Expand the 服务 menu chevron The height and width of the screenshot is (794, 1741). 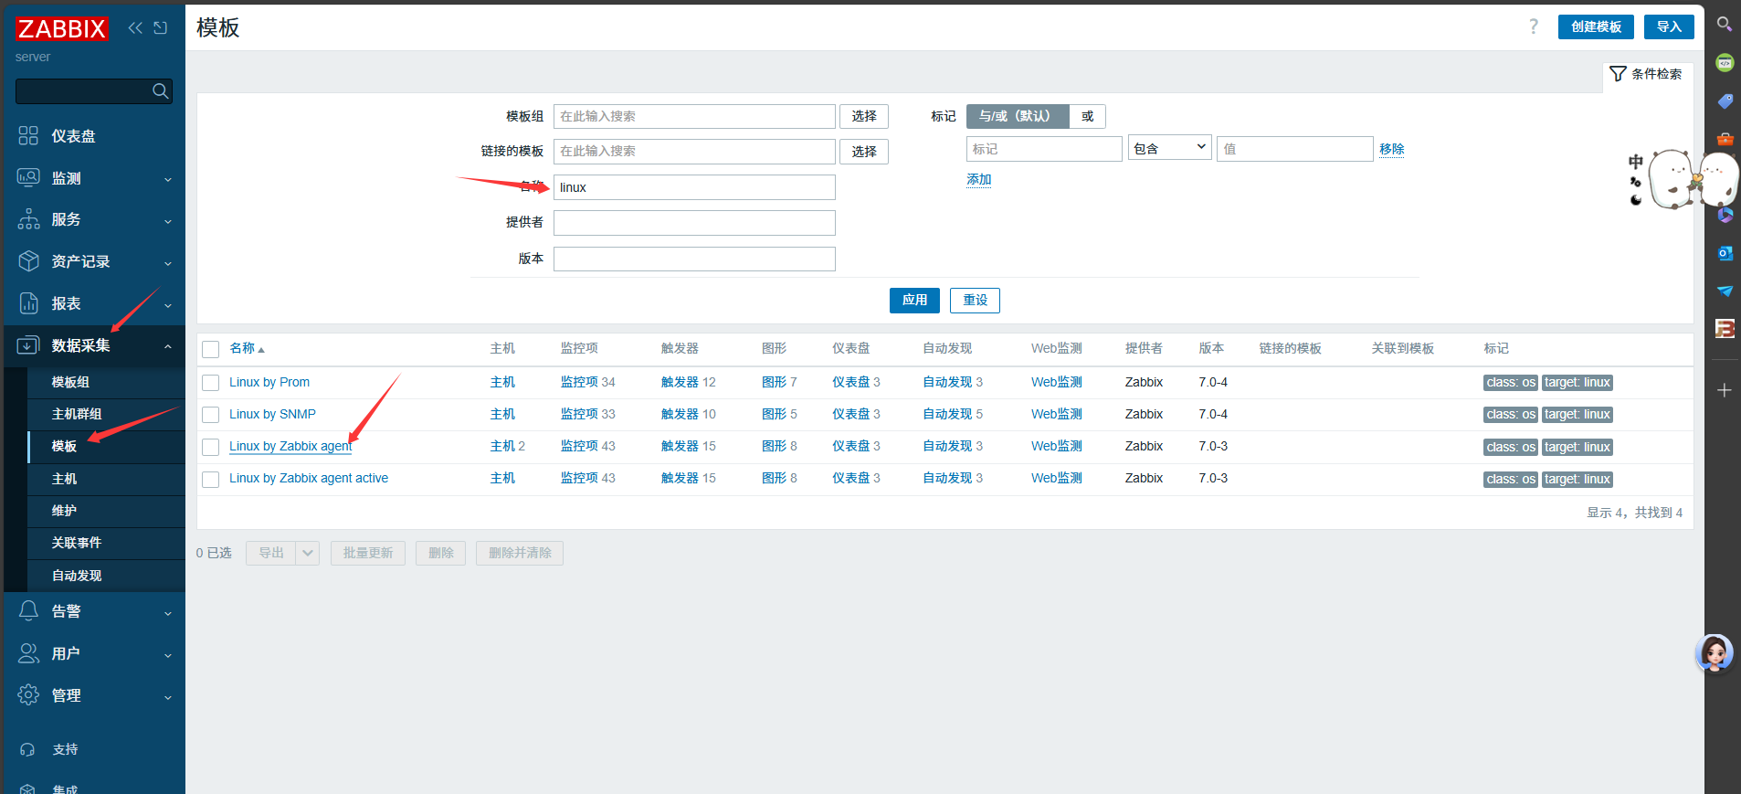tap(168, 221)
